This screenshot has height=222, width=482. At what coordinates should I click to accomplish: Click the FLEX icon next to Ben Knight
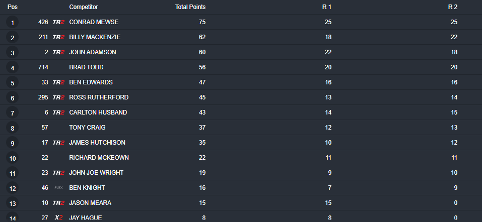coord(58,188)
